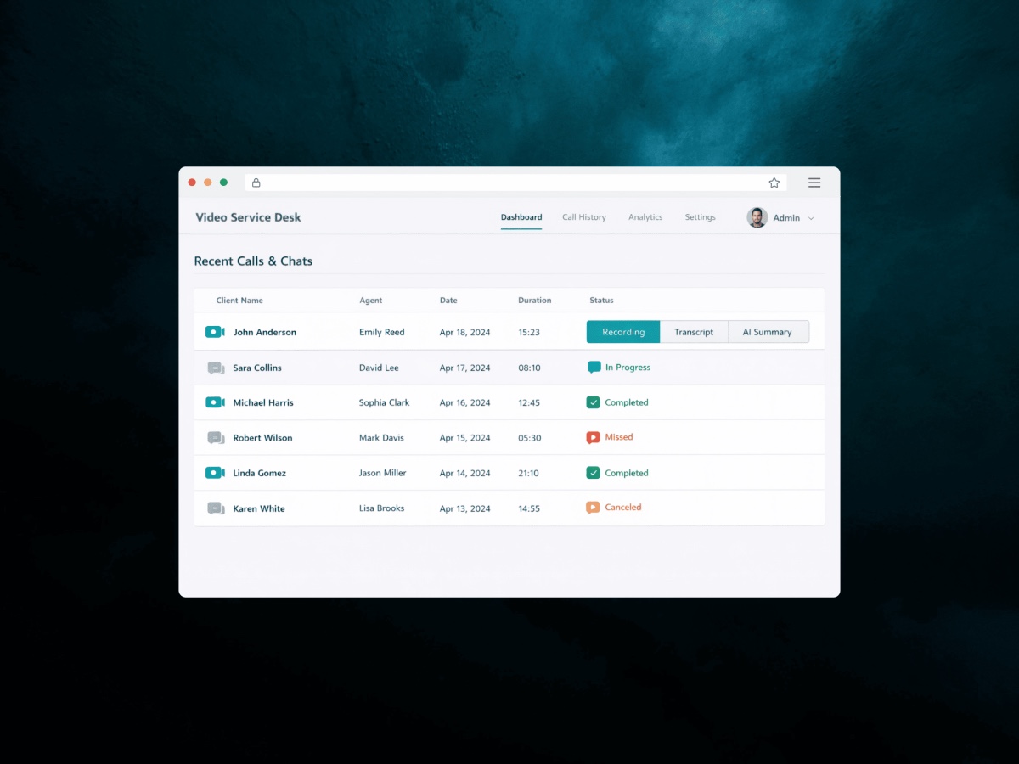
Task: Select the video camera icon beside Michael Harris
Action: coord(216,402)
